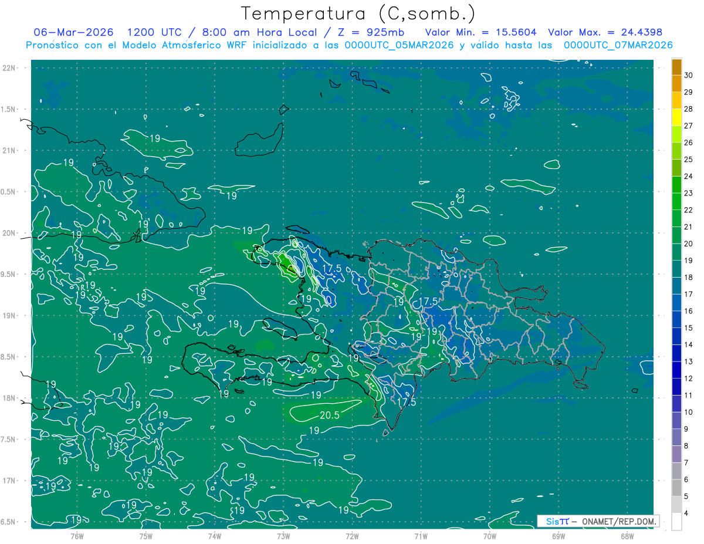
Task: Click the '70W' longitude axis label
Action: click(489, 536)
